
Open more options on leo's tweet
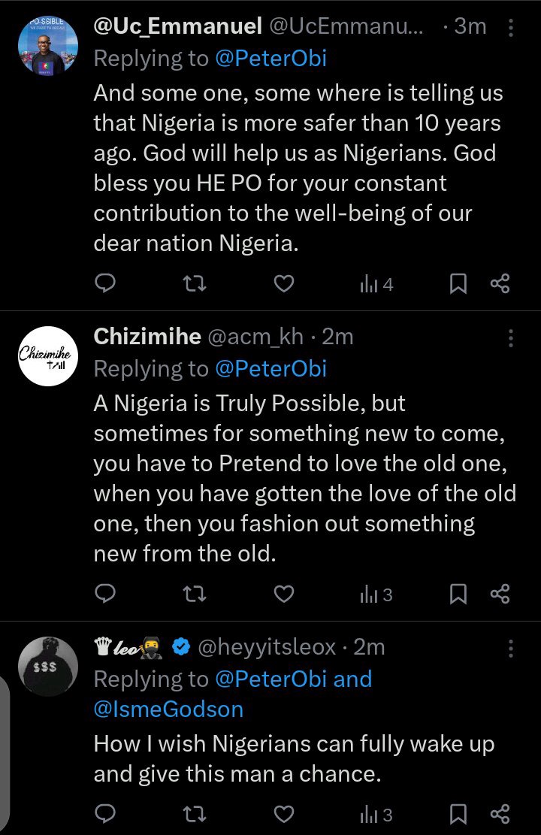click(511, 648)
